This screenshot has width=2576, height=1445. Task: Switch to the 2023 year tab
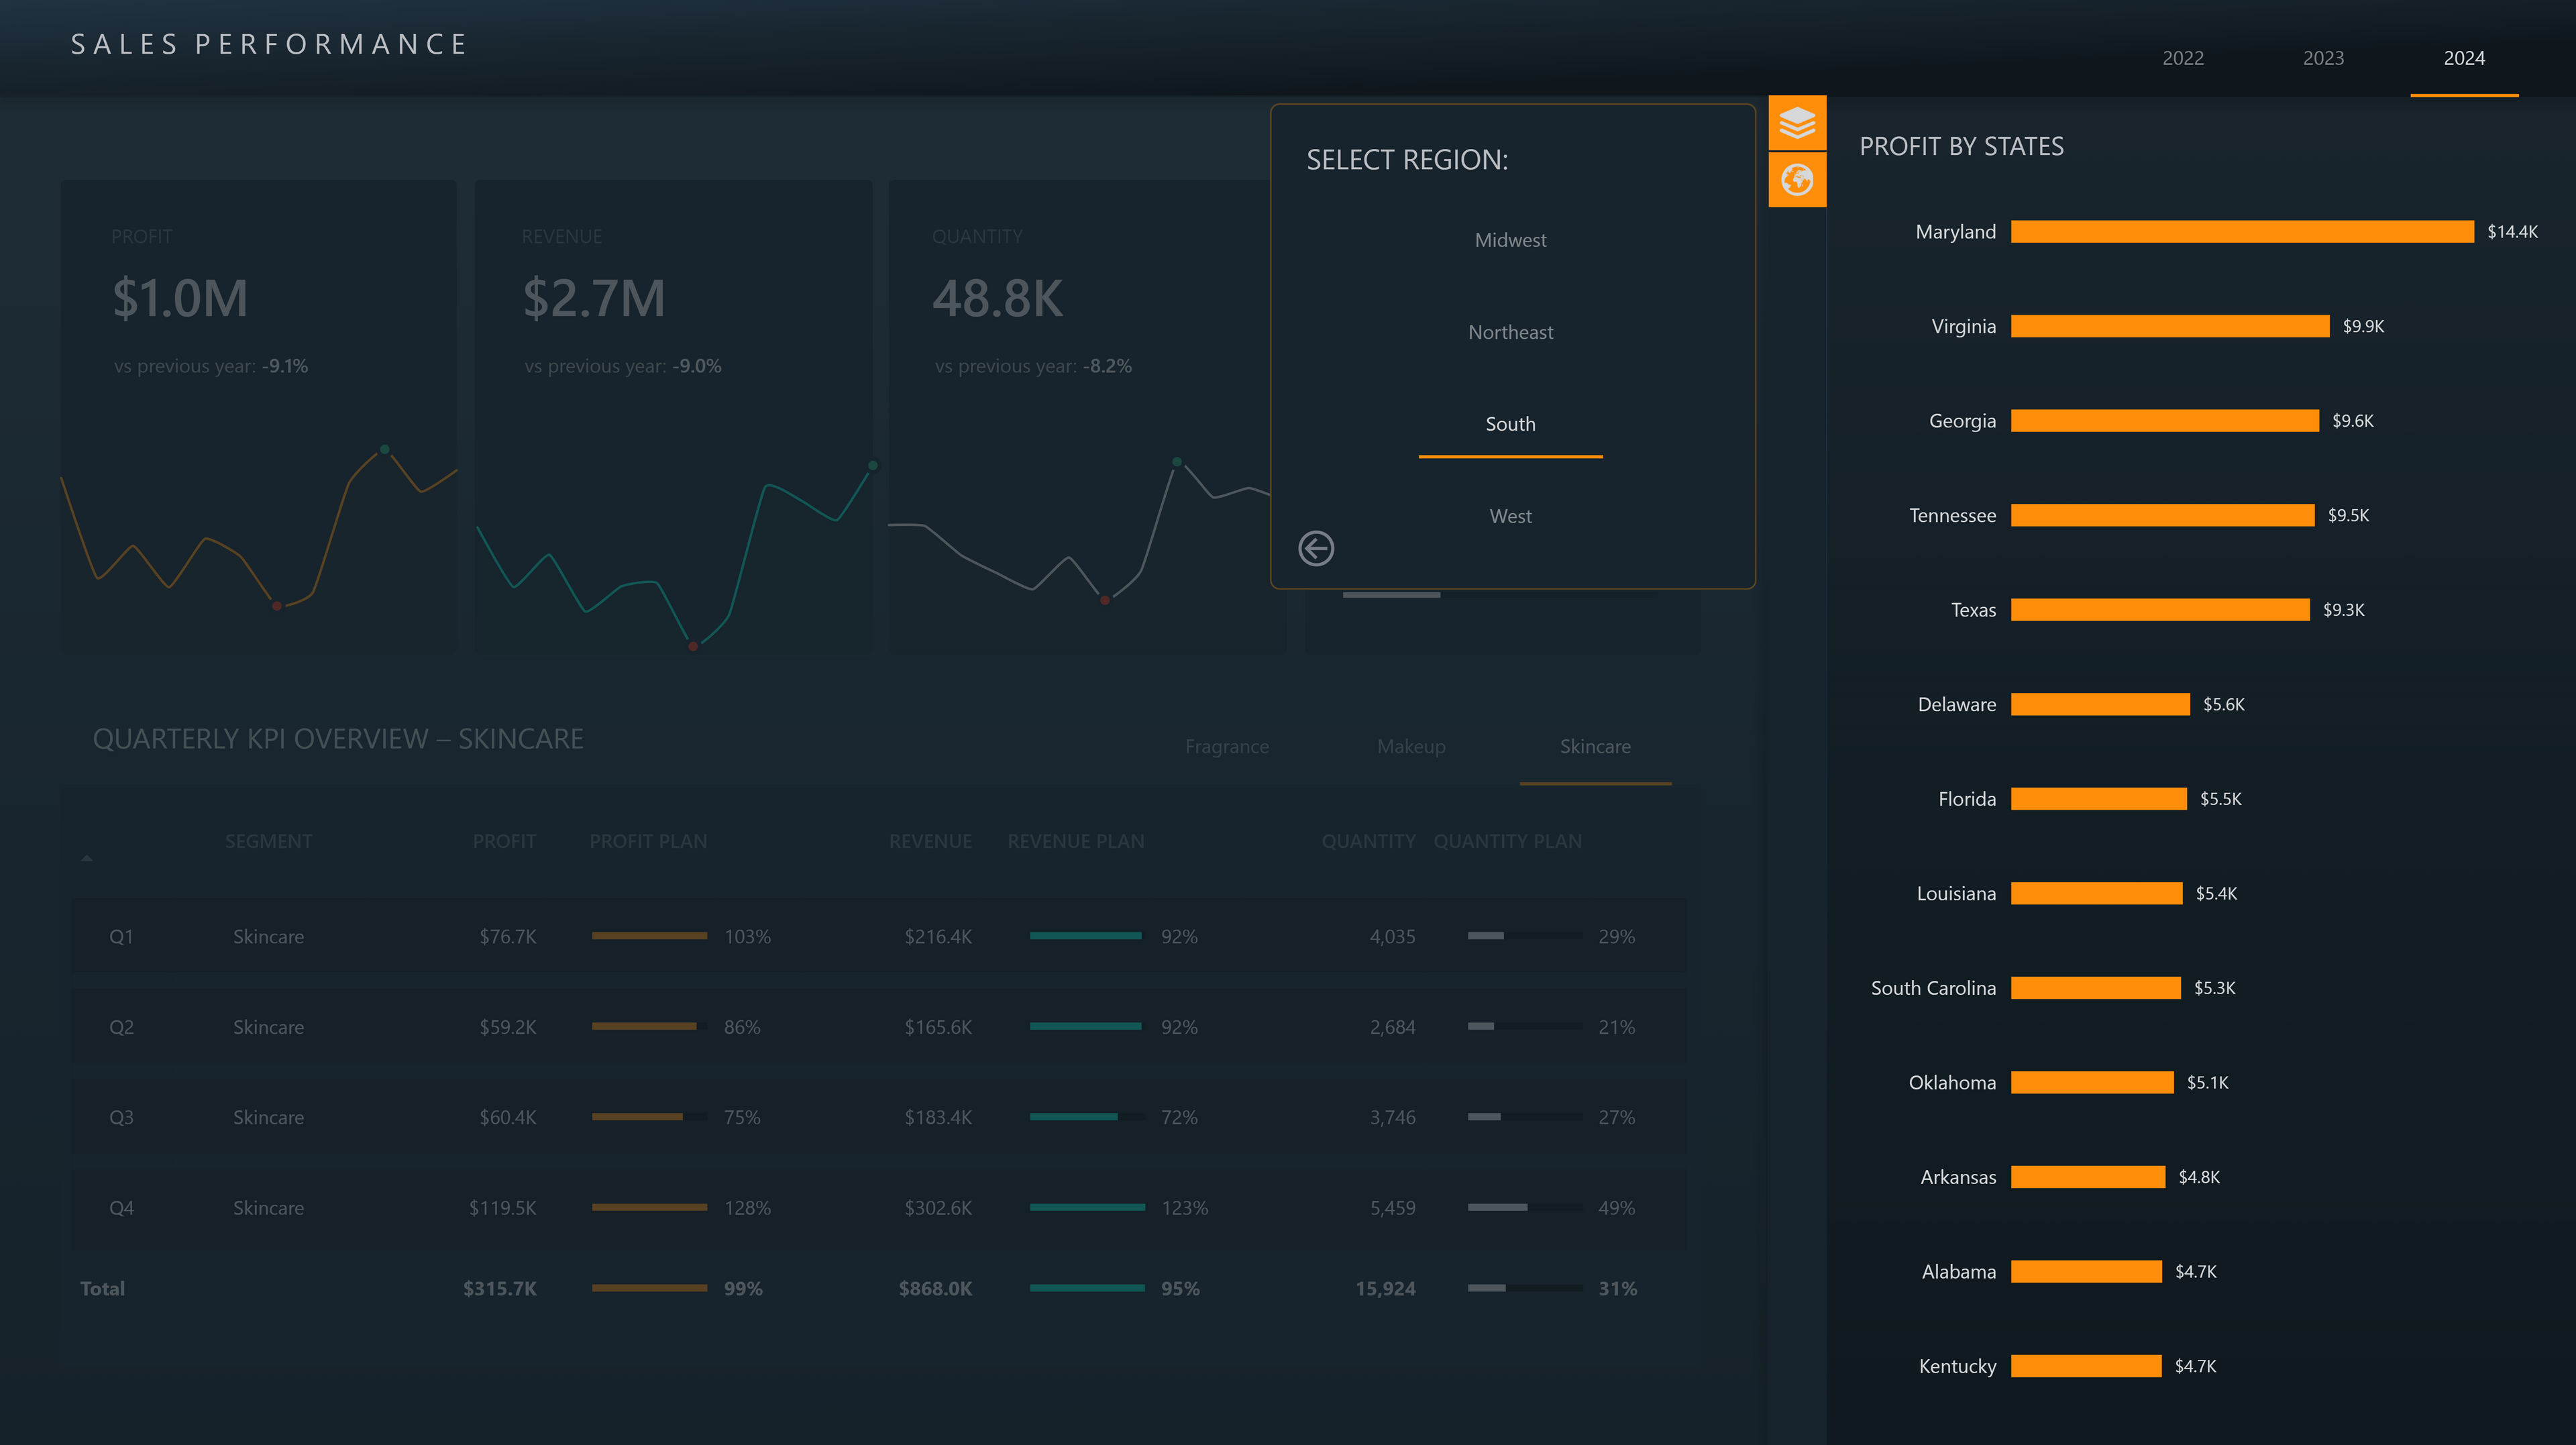click(2322, 58)
